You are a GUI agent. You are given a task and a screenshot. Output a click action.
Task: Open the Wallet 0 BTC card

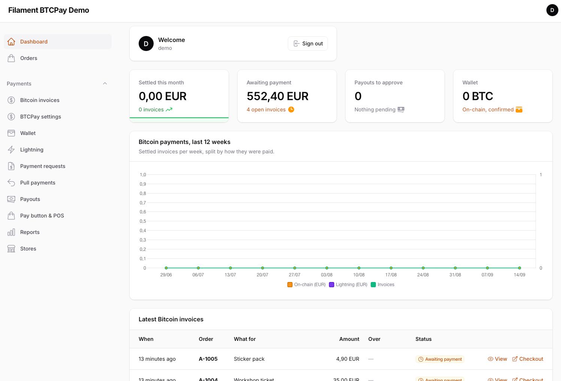(503, 96)
